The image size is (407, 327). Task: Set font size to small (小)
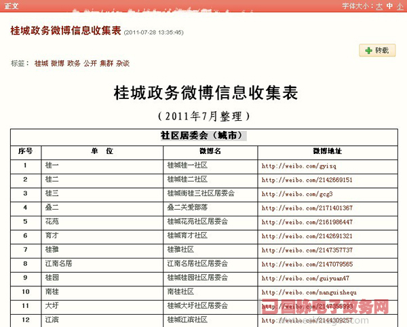(x=400, y=6)
